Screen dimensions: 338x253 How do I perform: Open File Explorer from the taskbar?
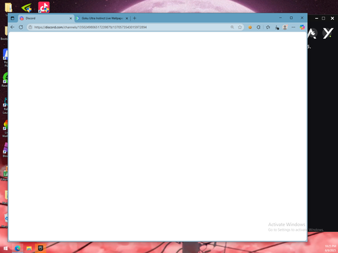point(29,248)
